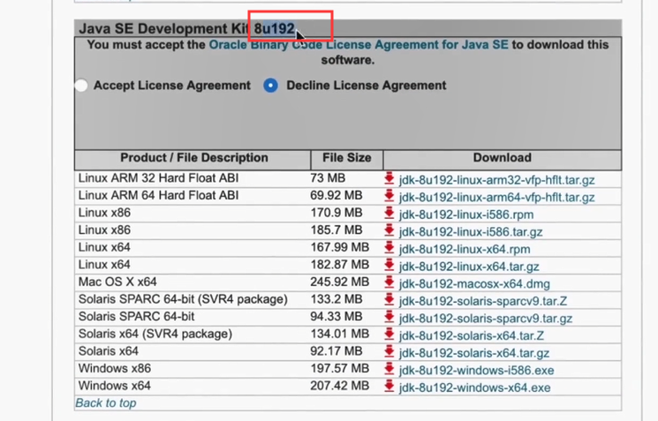
Task: Click download icon for windows-i586.exe
Action: pos(390,369)
